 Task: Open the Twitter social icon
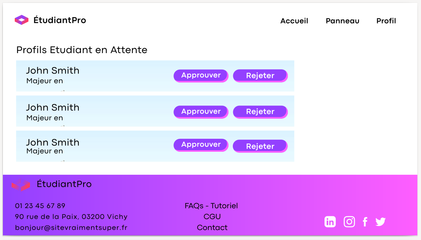tap(380, 222)
